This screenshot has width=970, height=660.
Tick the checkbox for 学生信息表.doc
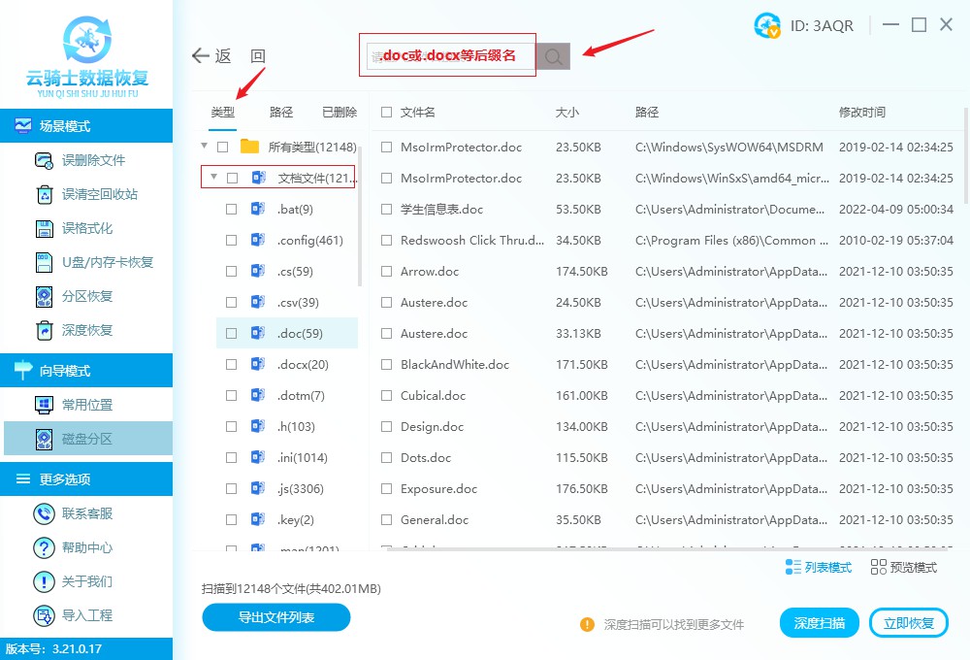(385, 209)
